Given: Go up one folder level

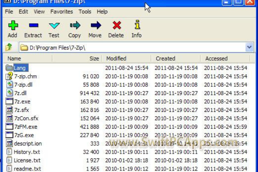Looking at the screenshot, I should point(9,47).
